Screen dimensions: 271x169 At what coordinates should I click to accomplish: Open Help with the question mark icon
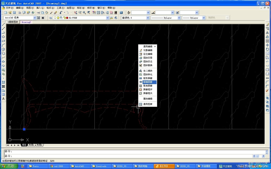[121, 13]
